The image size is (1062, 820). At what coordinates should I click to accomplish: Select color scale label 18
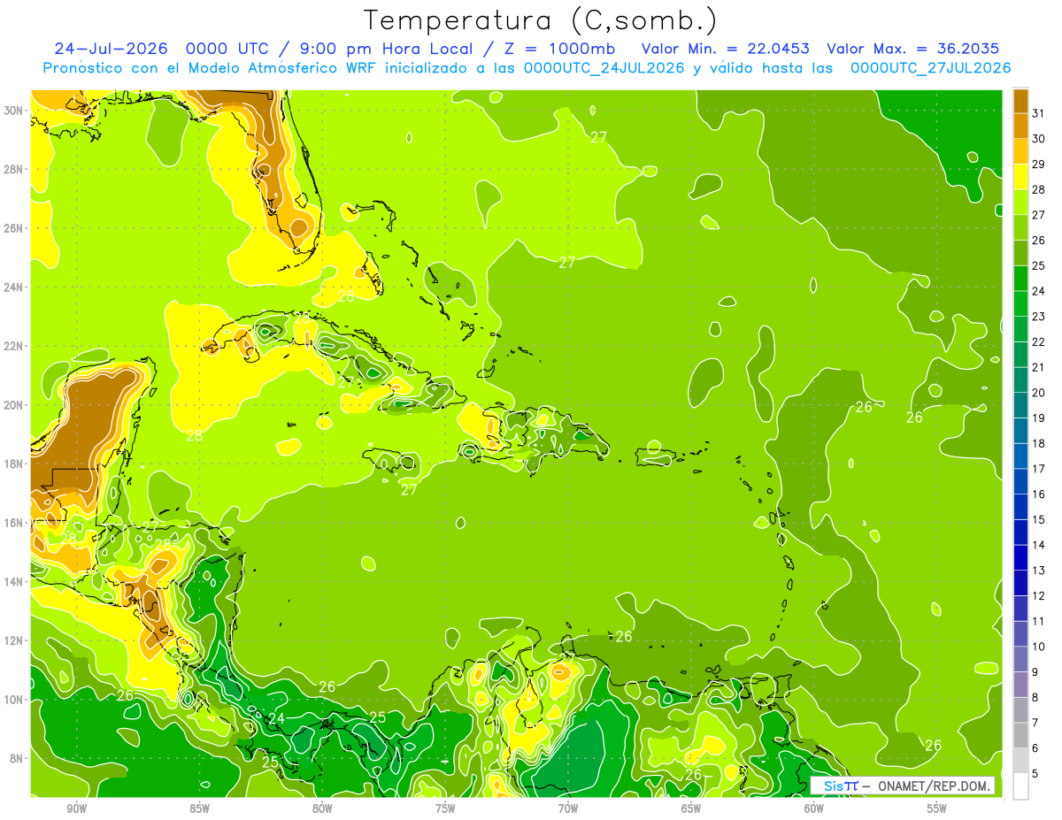[1038, 443]
